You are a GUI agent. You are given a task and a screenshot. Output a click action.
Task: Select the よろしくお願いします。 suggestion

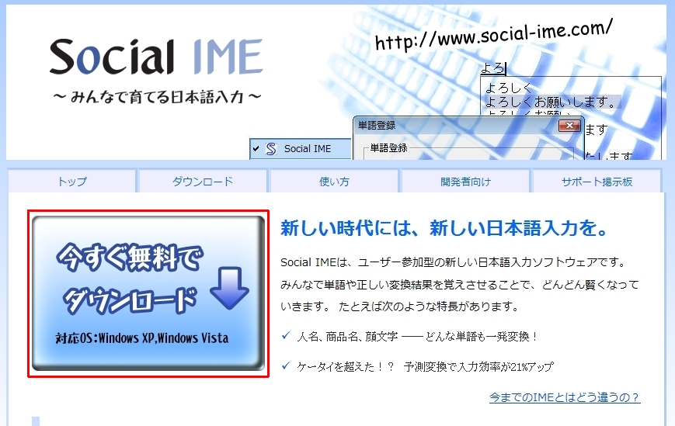[551, 102]
